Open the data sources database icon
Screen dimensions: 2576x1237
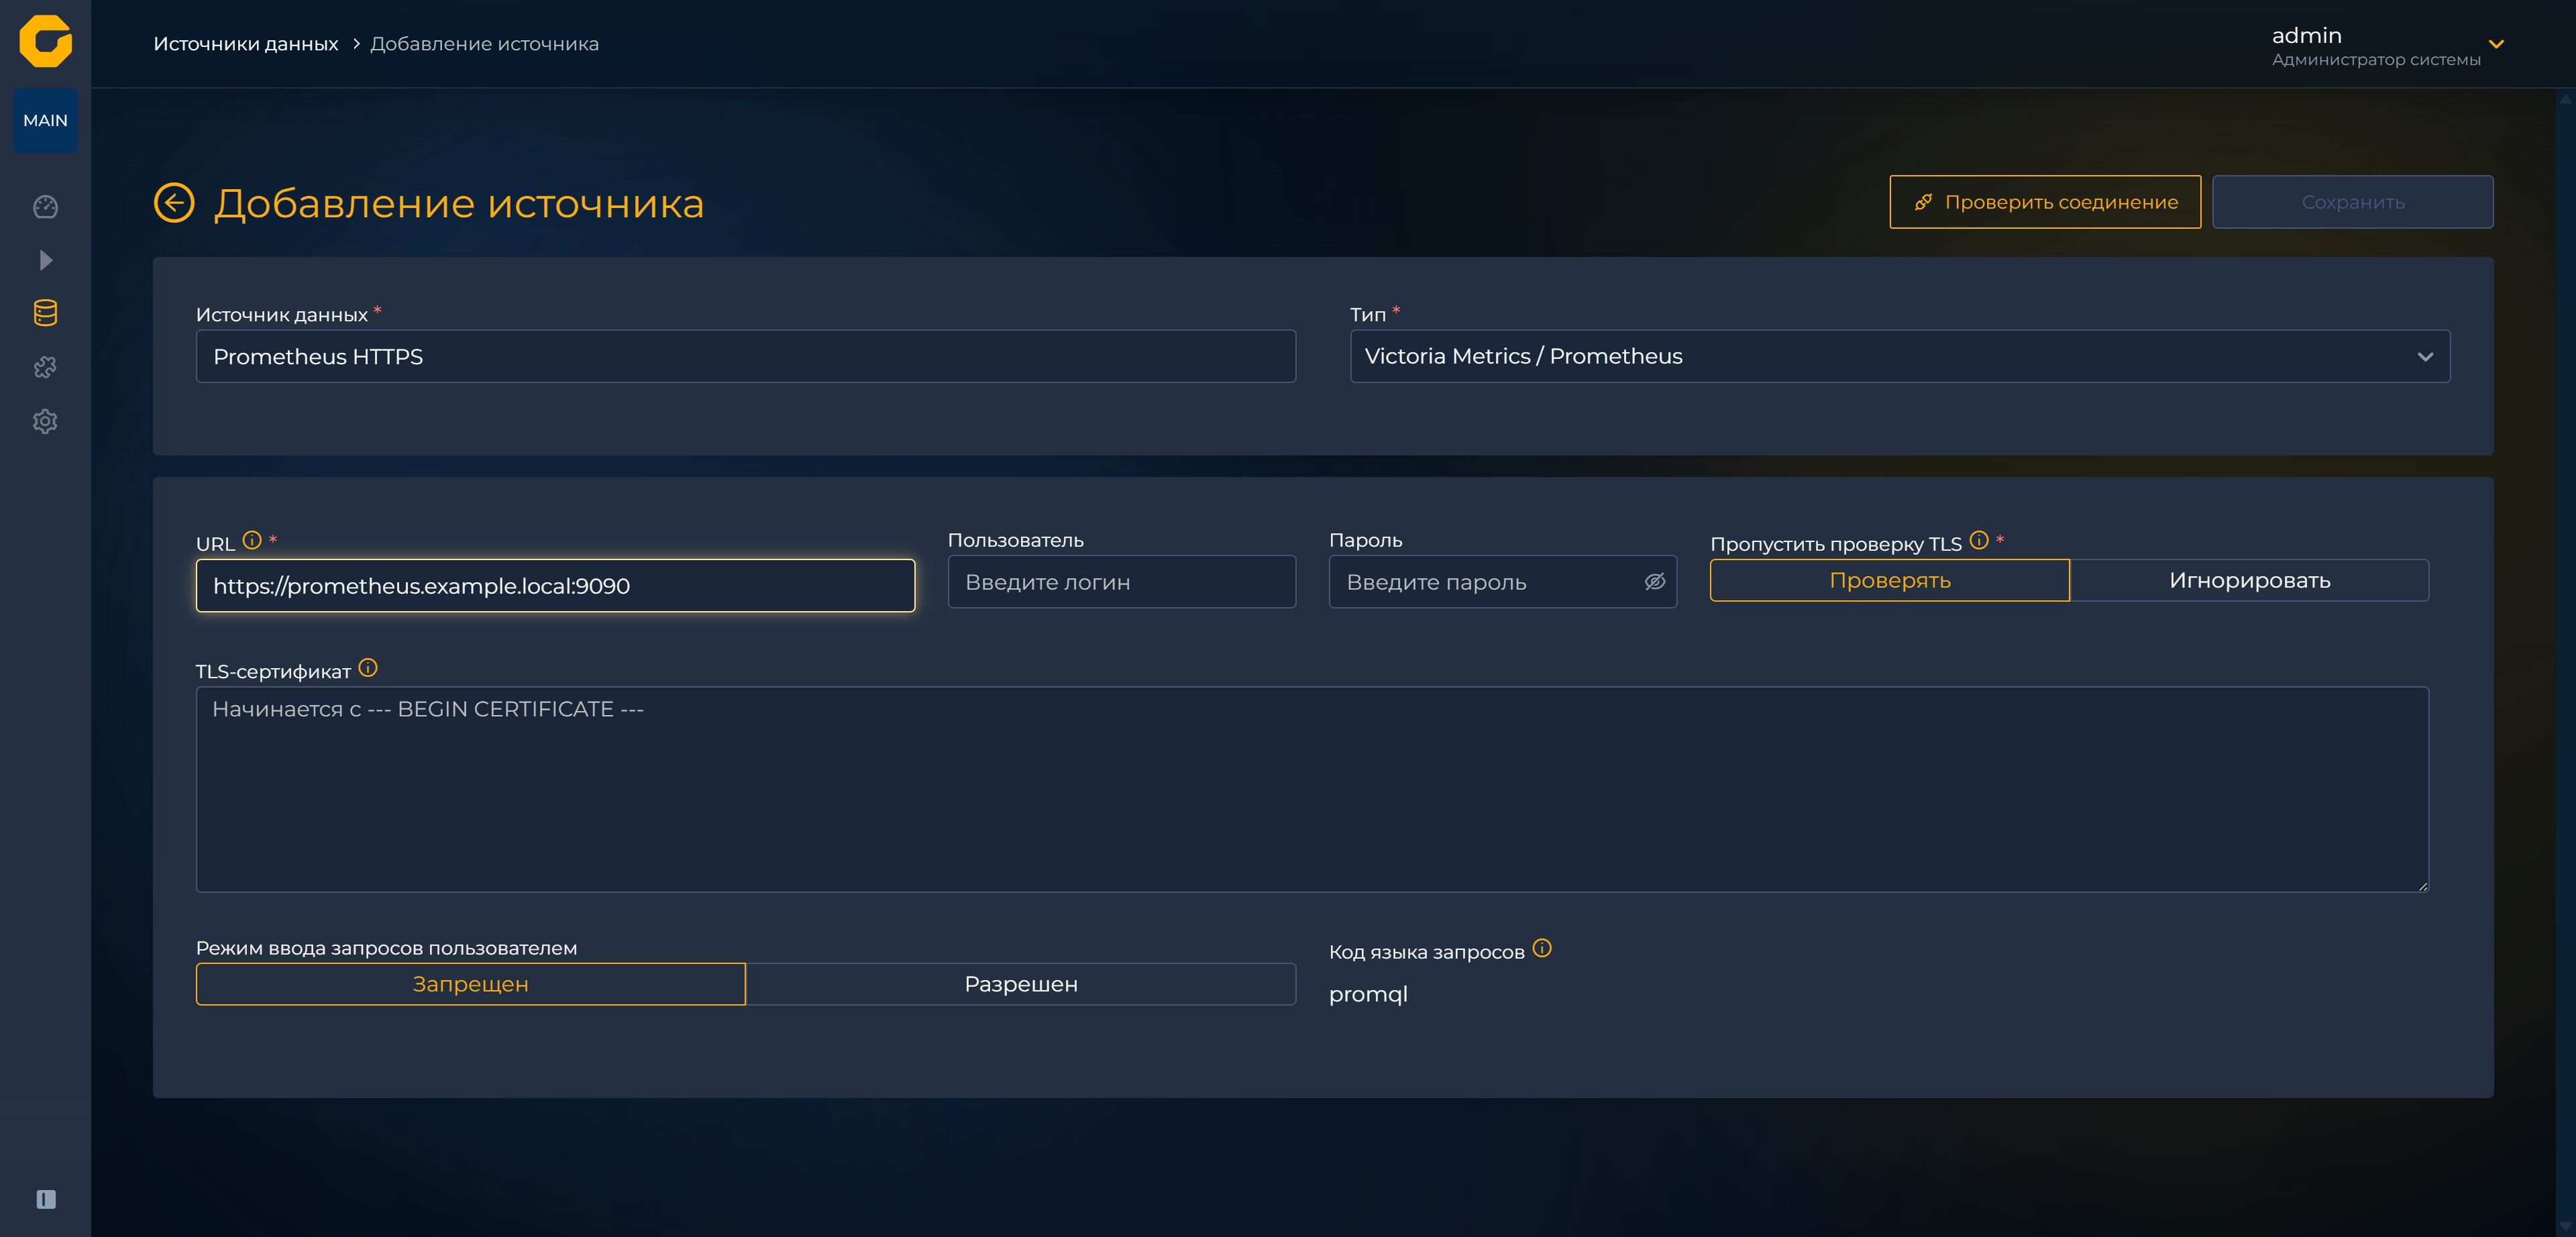point(45,313)
